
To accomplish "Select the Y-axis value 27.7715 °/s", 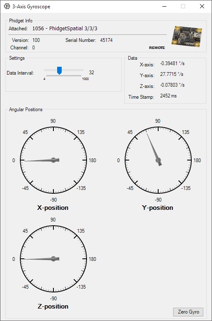I will point(171,74).
